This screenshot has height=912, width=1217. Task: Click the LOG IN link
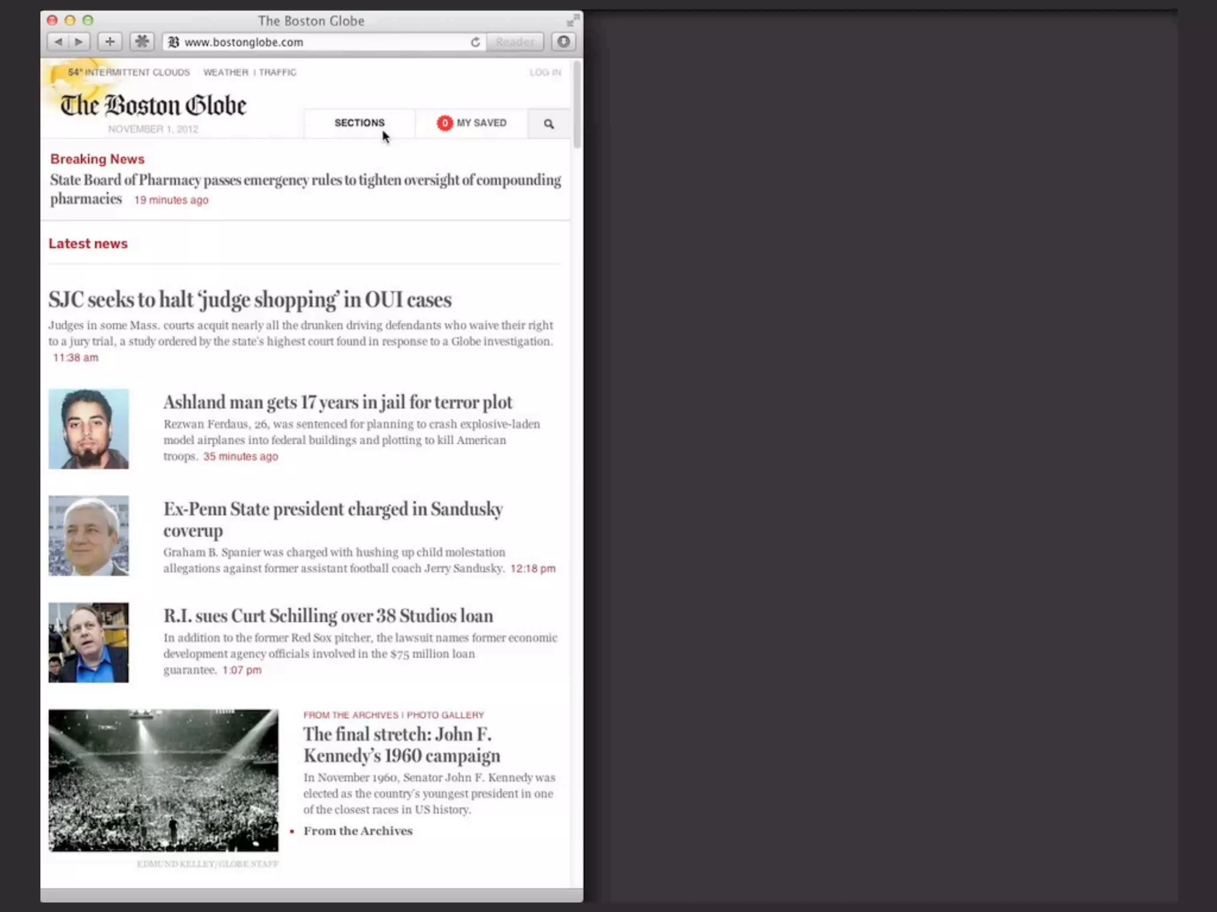[x=545, y=72]
